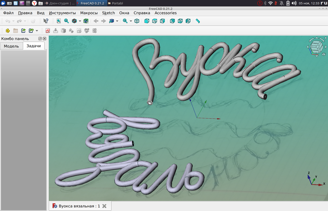Click the red create sketch icon
Screen dimensions: 328x211
click(x=48, y=31)
